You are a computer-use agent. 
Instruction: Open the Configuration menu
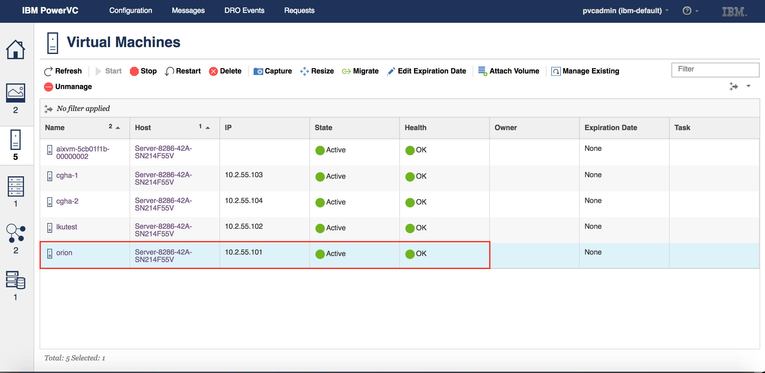pos(131,10)
